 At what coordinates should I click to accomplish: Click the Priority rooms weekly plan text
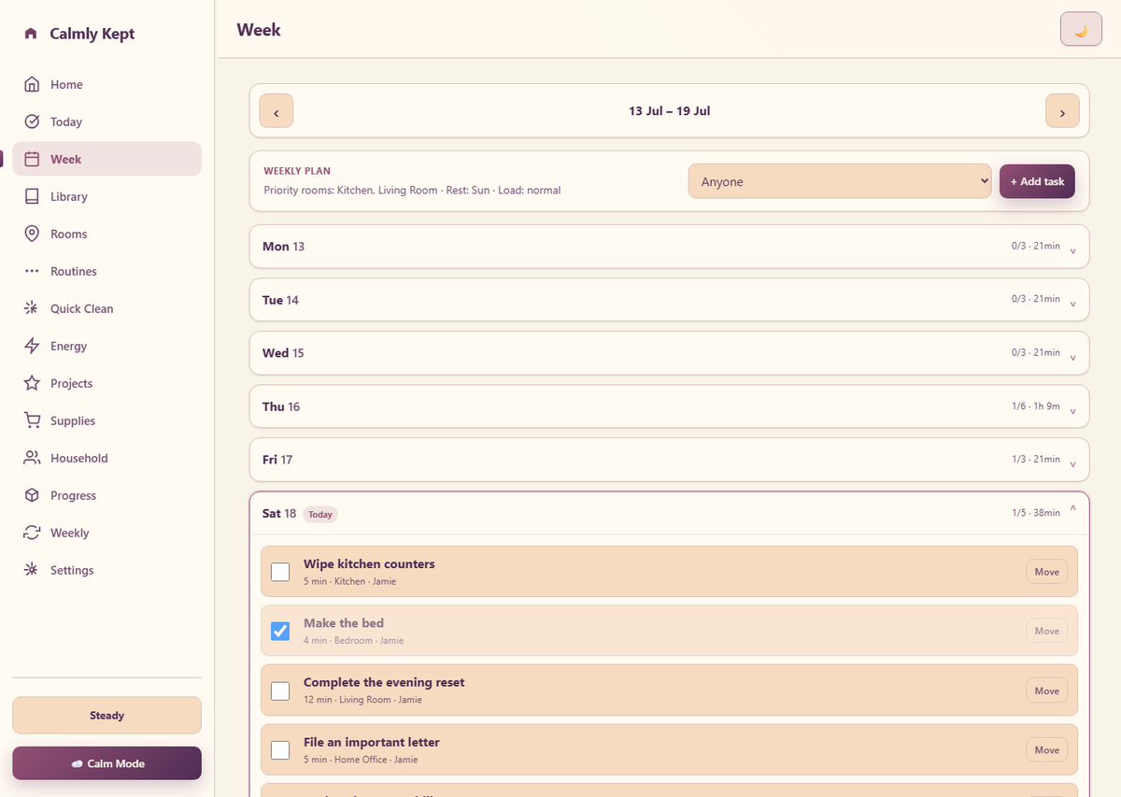click(412, 190)
